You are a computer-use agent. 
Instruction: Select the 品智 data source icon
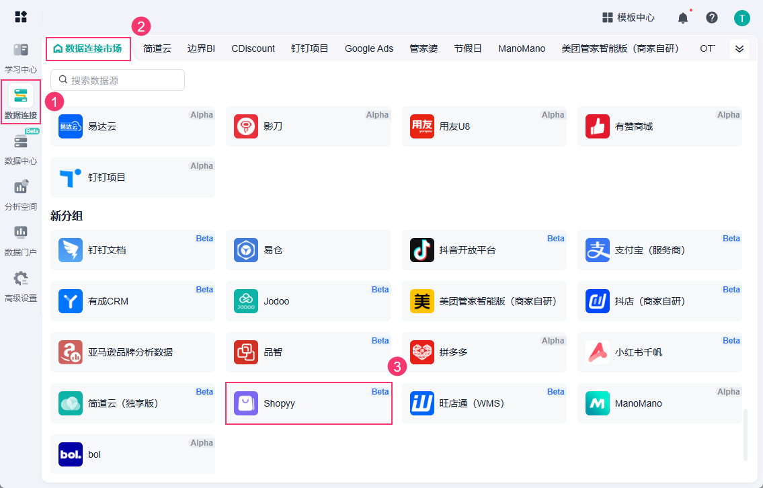(246, 352)
